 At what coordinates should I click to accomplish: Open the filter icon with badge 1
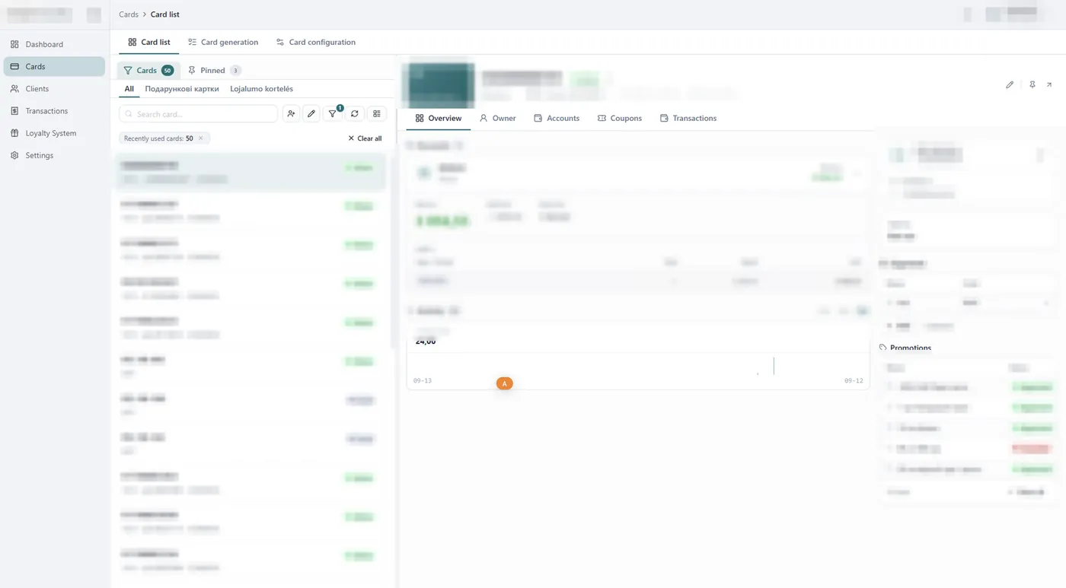(x=333, y=113)
